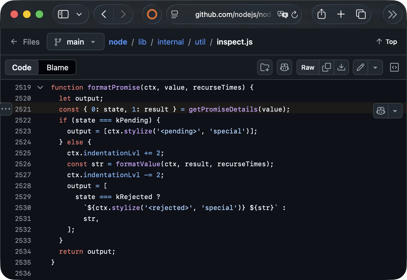This screenshot has height=280, width=407.
Task: Go back to Files list
Action: click(25, 42)
